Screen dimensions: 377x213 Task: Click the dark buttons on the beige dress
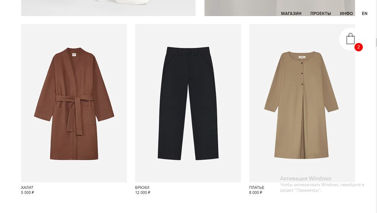302,74
